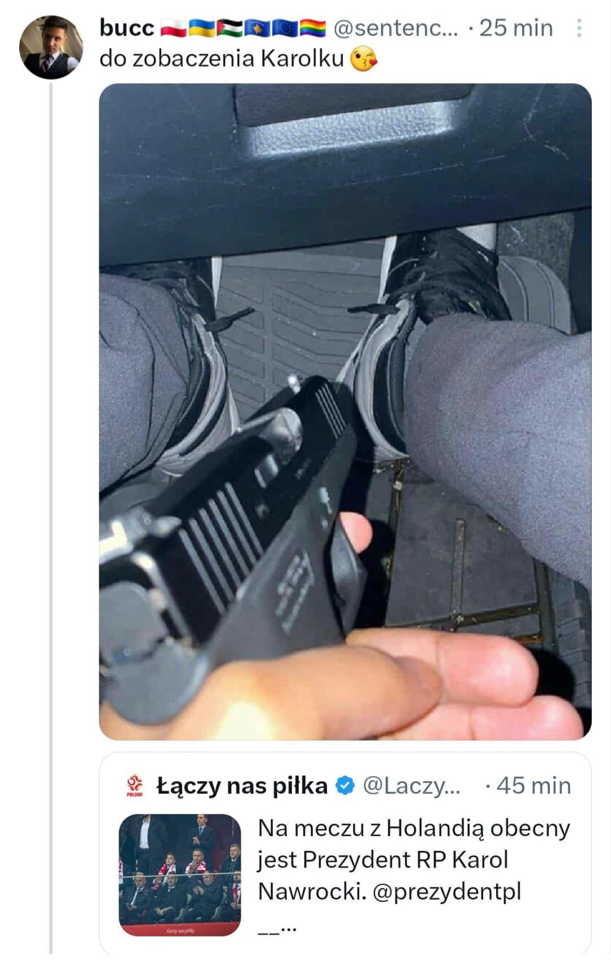This screenshot has height=960, width=611.
Task: Open the bucc display name link
Action: (126, 28)
